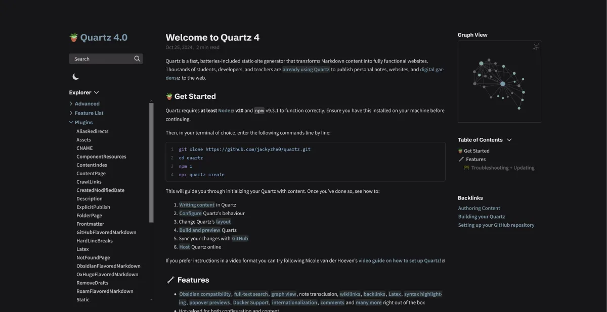Image resolution: width=607 pixels, height=312 pixels.
Task: Click the external link icon after digital gardens
Action: click(179, 78)
